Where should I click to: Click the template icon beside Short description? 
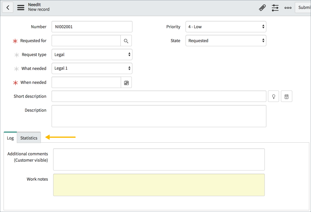[x=286, y=96]
